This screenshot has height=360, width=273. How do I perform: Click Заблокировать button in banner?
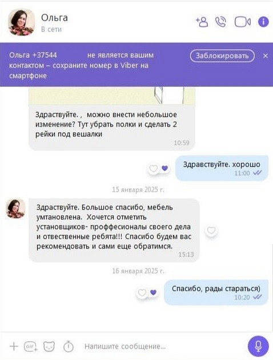point(222,56)
